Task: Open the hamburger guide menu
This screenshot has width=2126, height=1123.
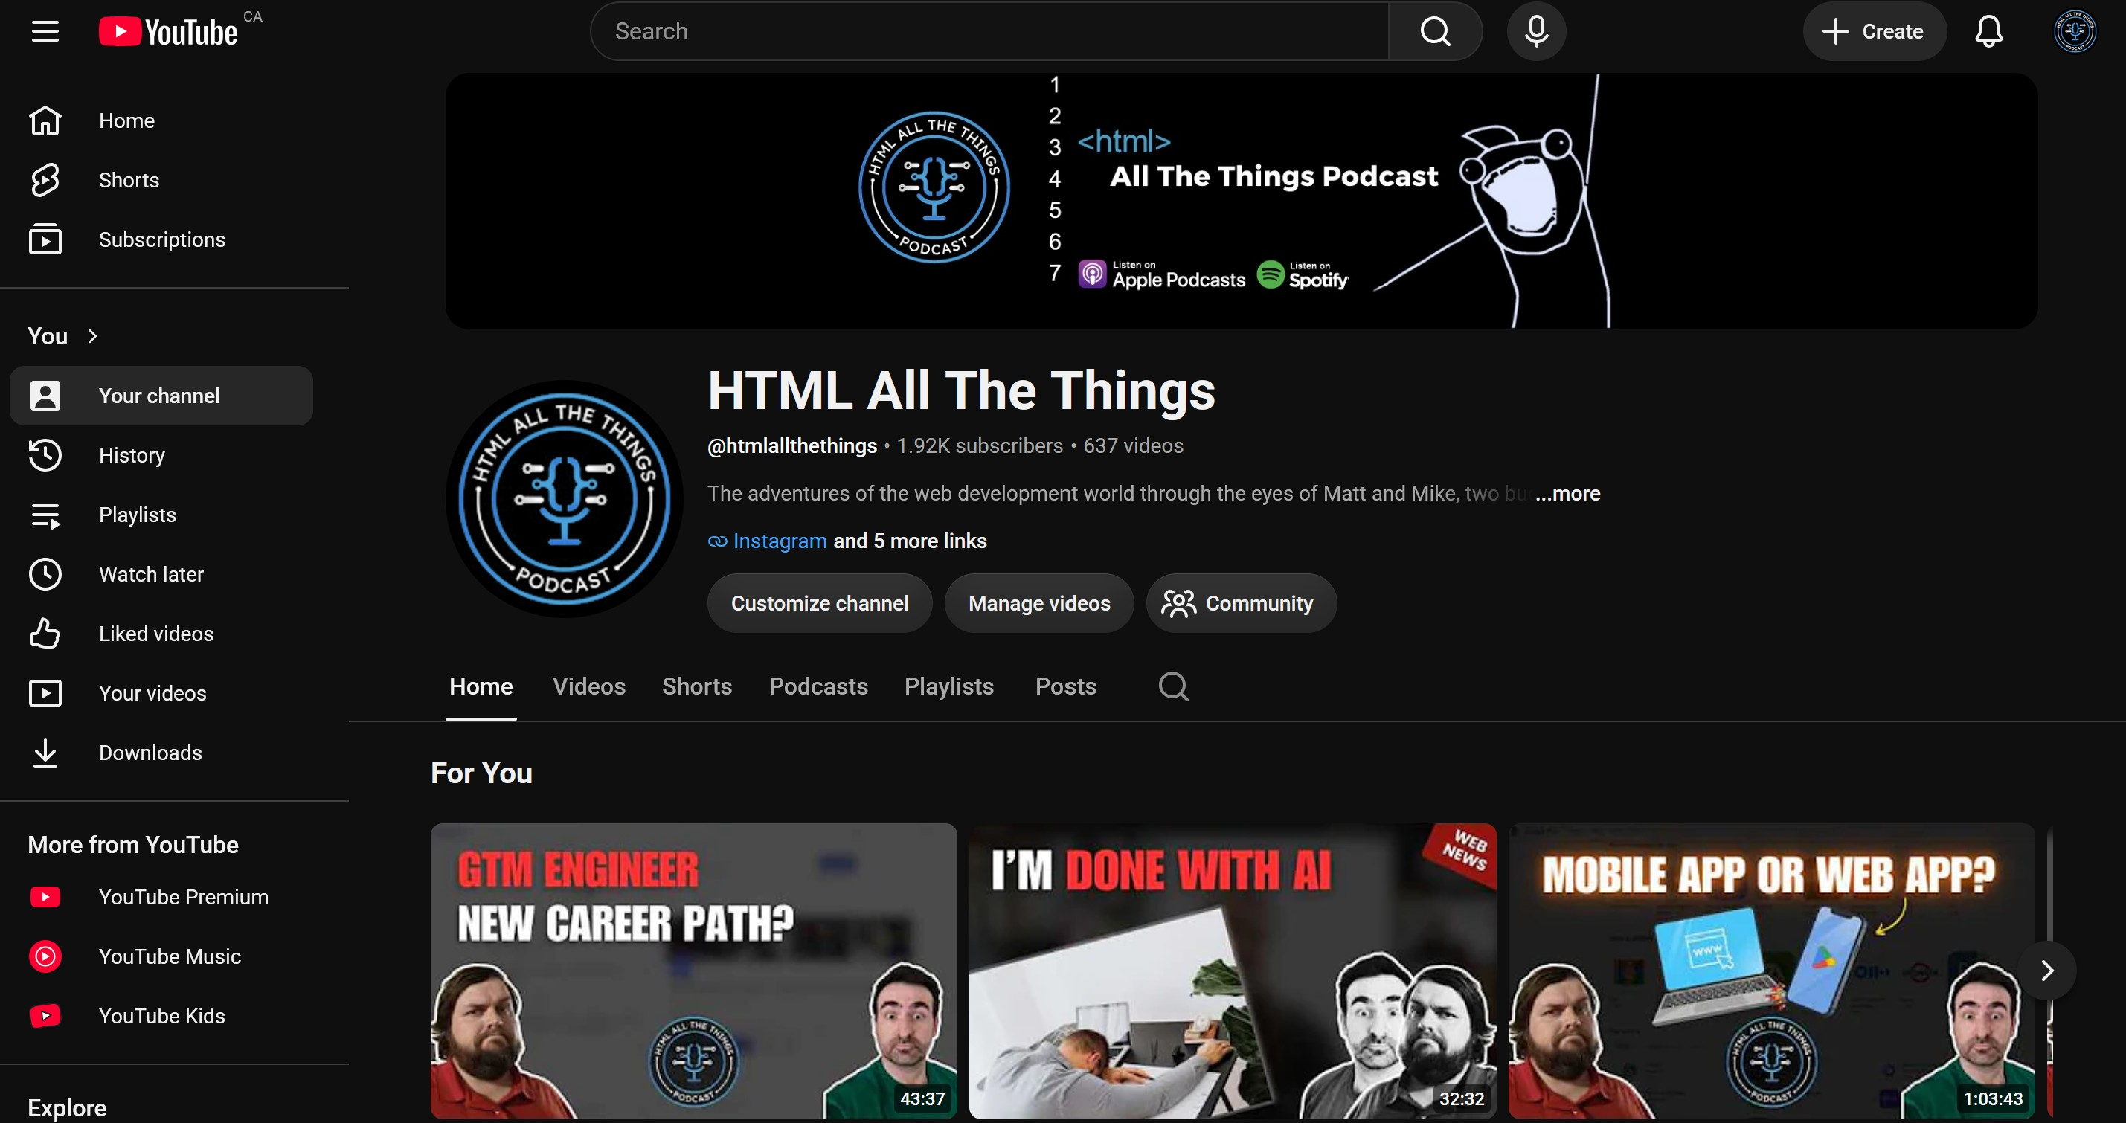Action: point(45,31)
